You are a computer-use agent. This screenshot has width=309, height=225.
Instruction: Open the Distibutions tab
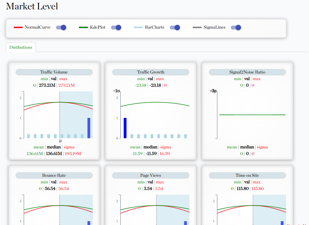(21, 47)
